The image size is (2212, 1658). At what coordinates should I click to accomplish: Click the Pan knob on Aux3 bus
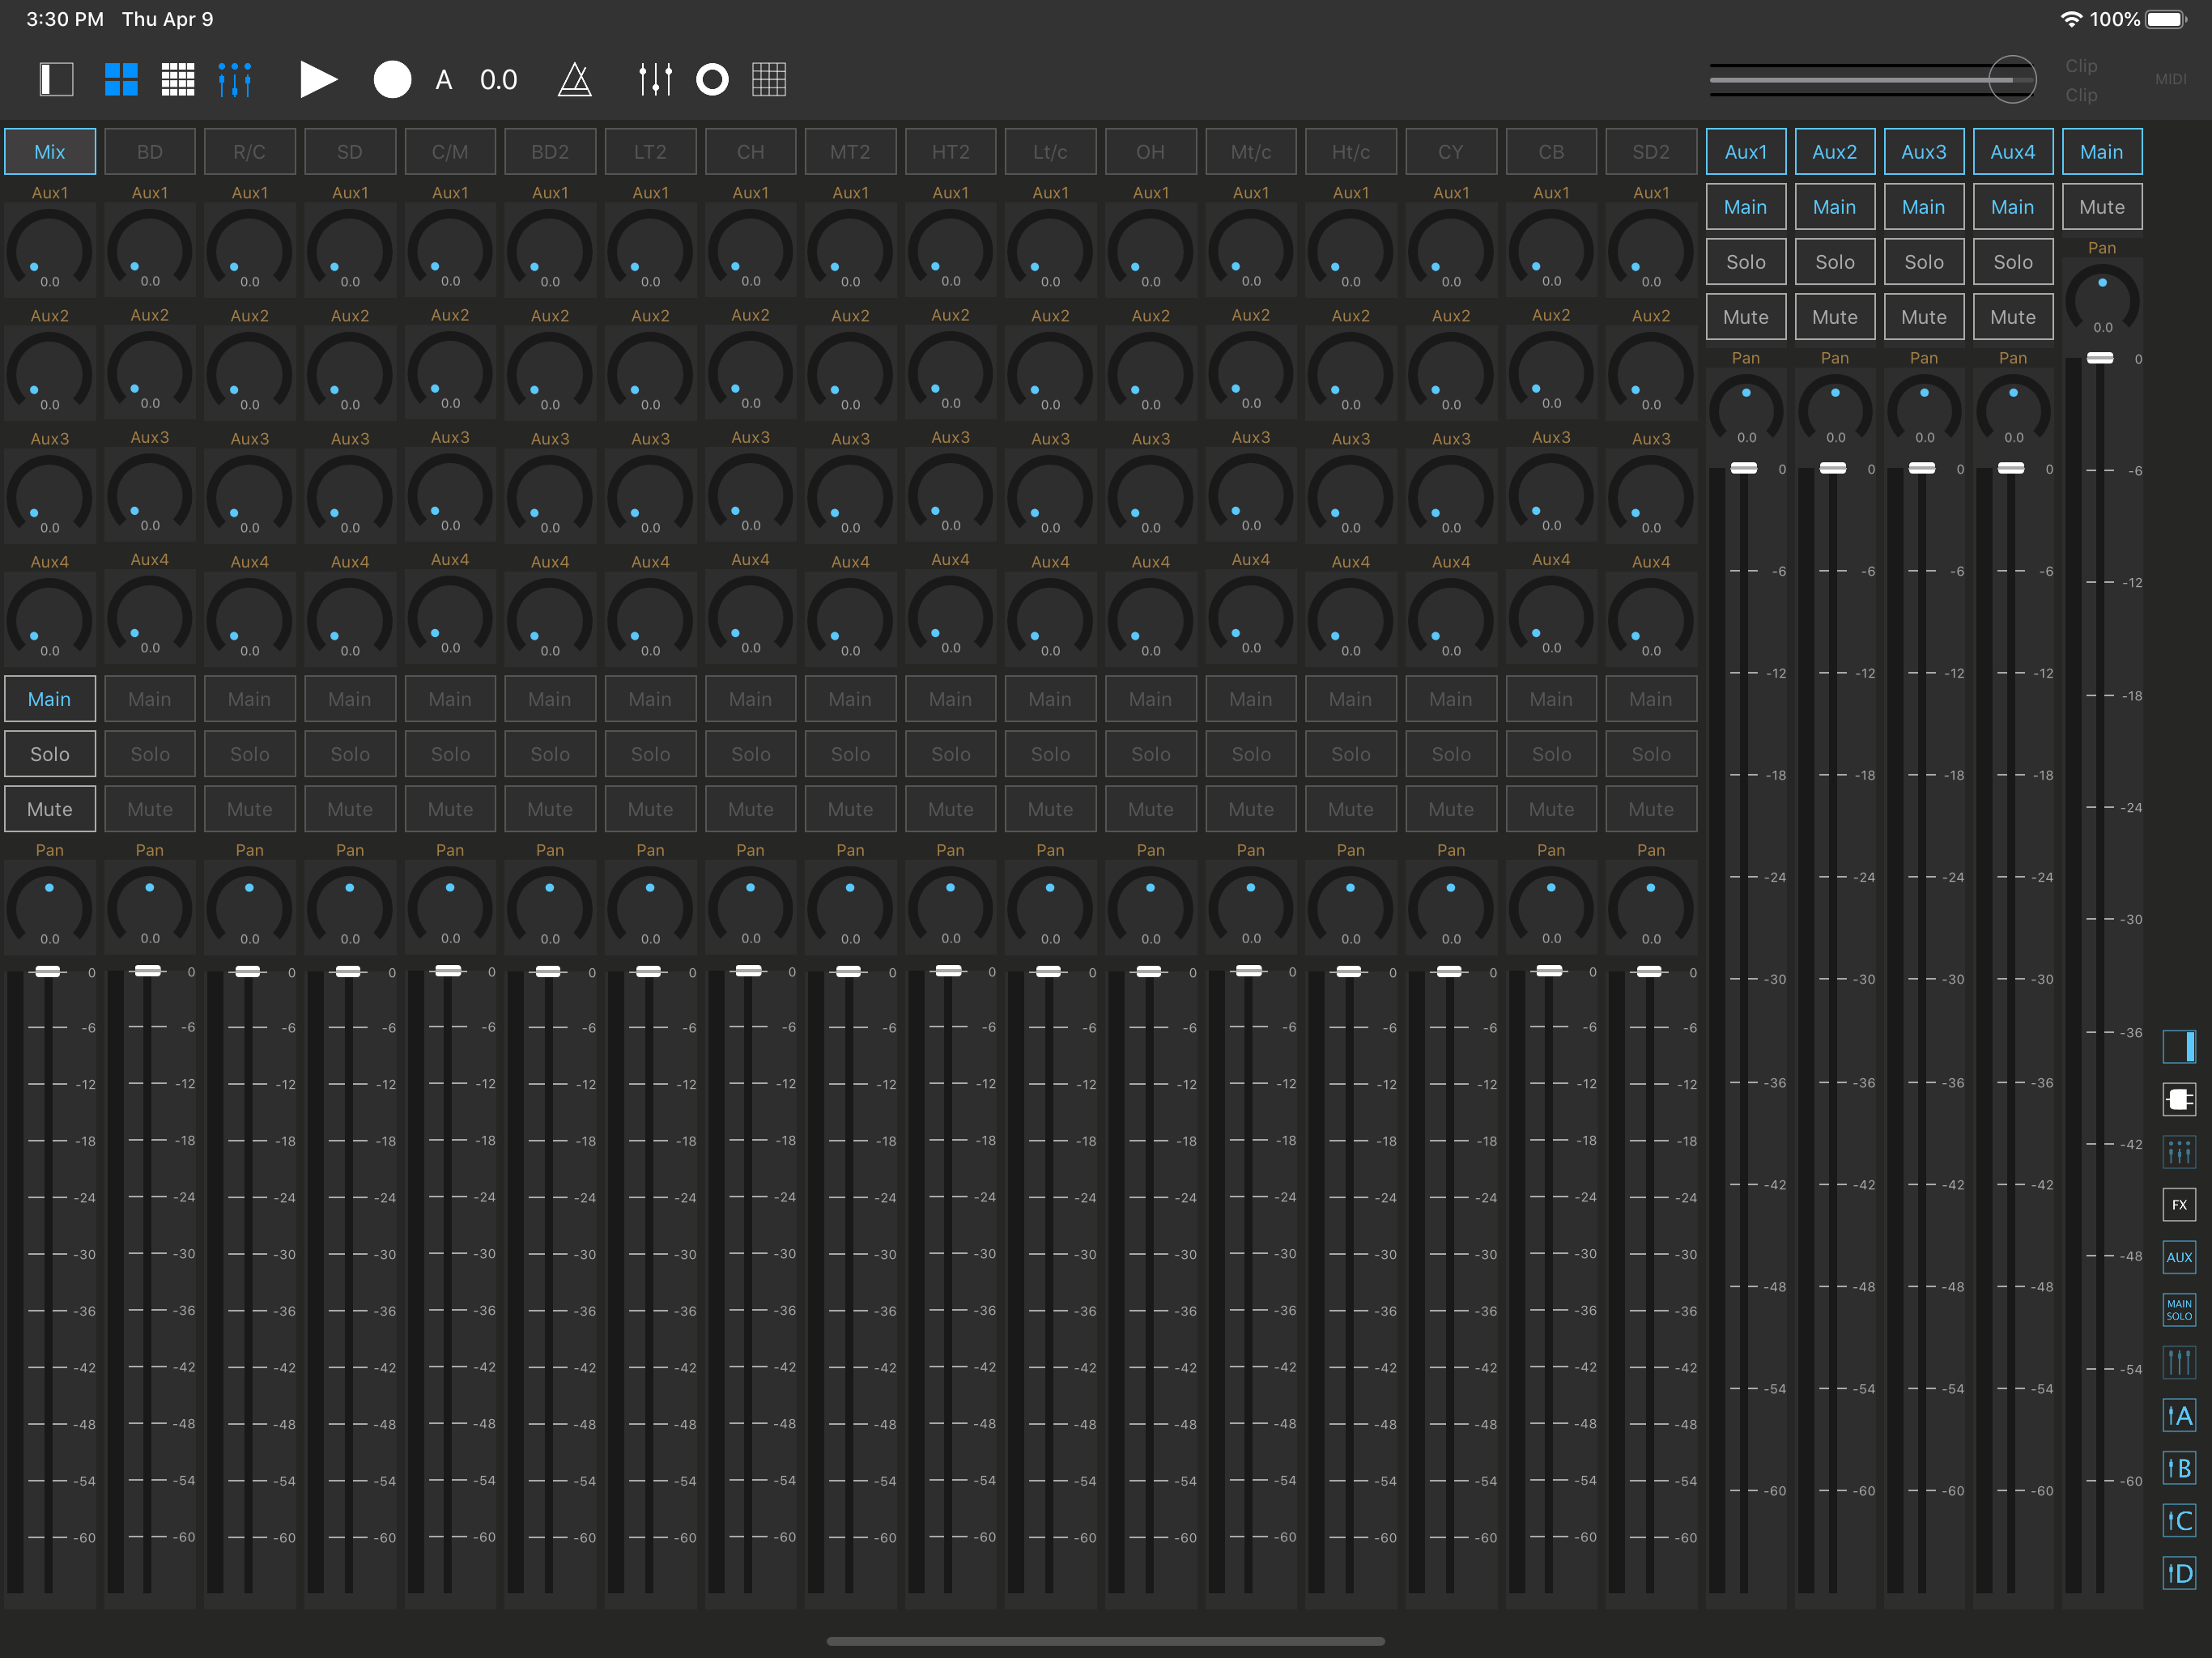point(1924,410)
